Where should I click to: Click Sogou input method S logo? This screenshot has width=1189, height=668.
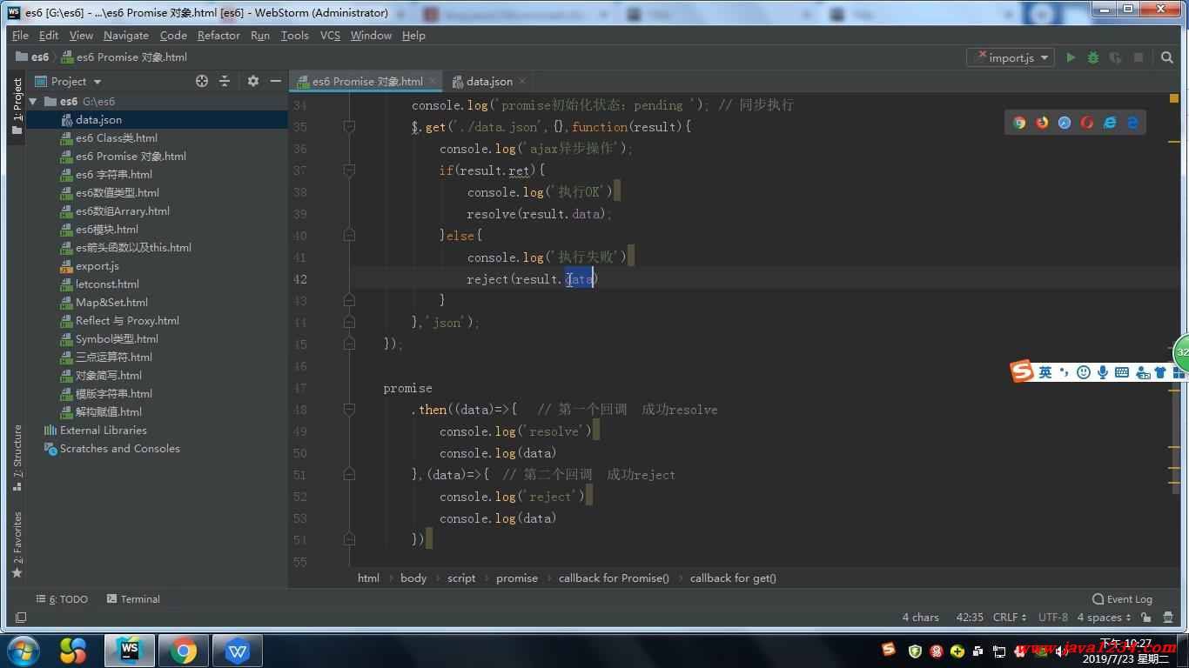(1022, 371)
